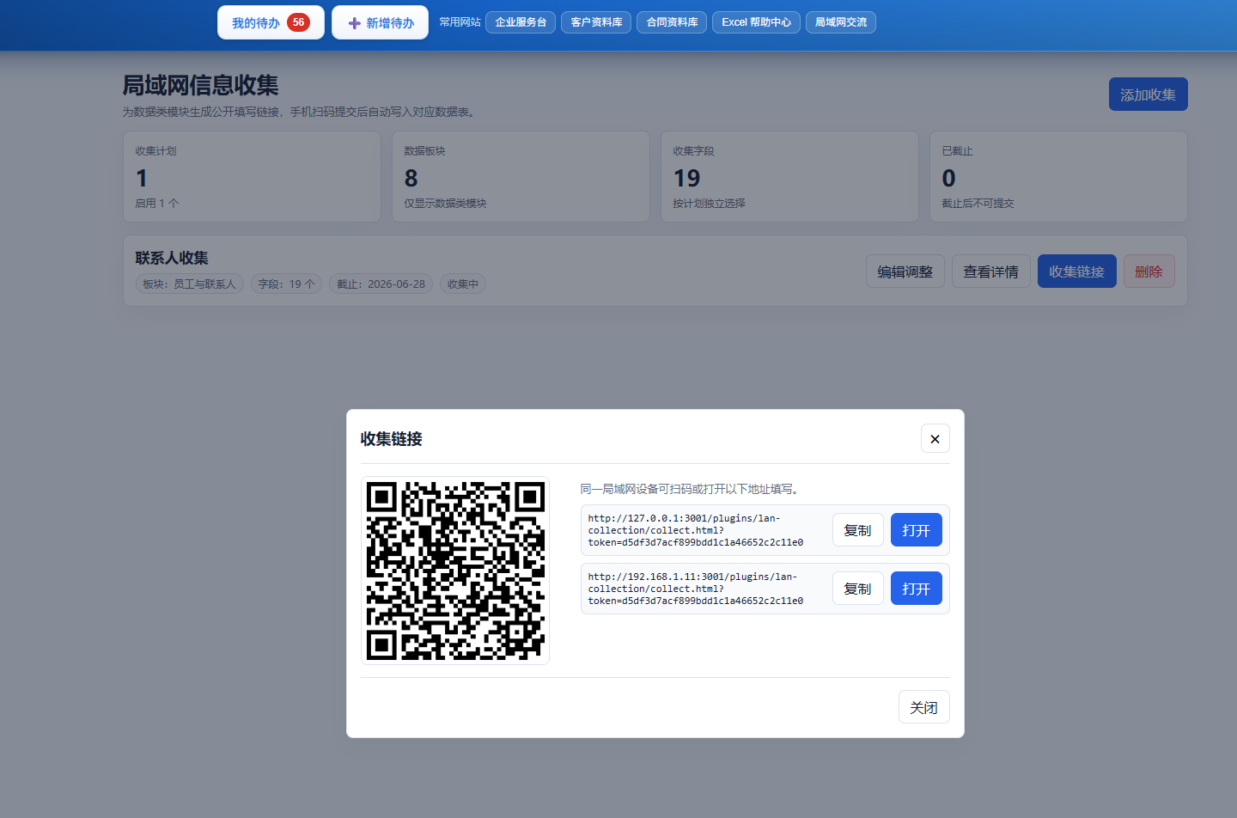Click the 添加收集 button
The height and width of the screenshot is (818, 1237).
pyautogui.click(x=1148, y=95)
